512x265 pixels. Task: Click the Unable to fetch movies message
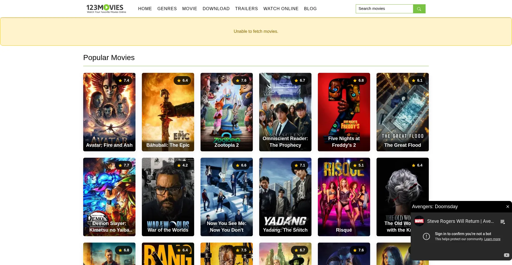point(256,31)
